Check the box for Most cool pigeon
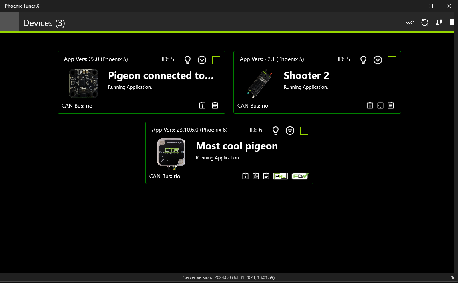Screen dimensions: 458x283 point(304,131)
